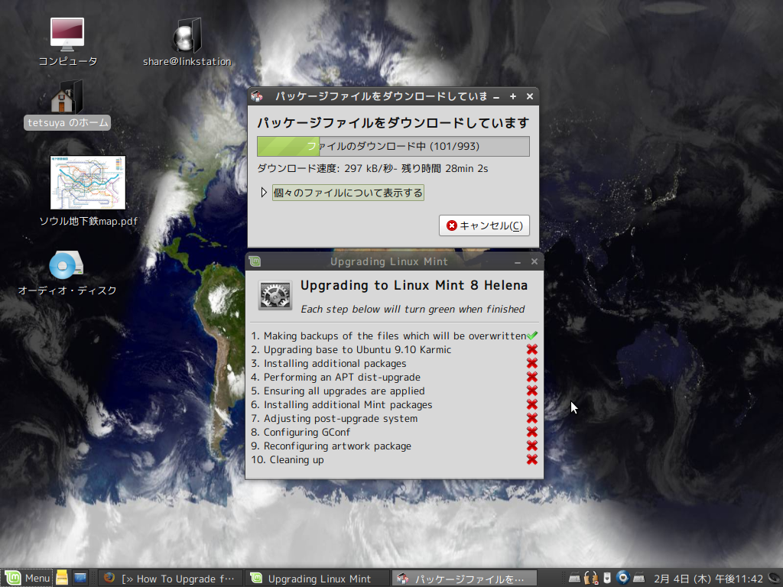The height and width of the screenshot is (587, 783).
Task: Select the ソウル地下鉄map.pdf thumbnail
Action: pos(88,183)
